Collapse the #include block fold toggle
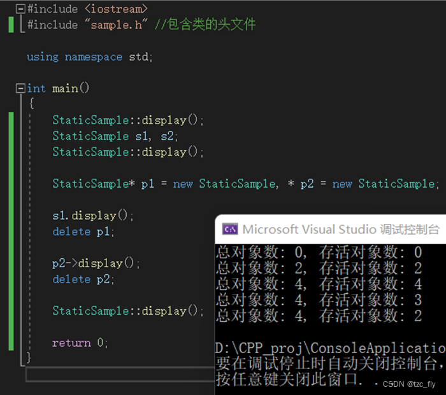The height and width of the screenshot is (395, 446). pyautogui.click(x=20, y=9)
